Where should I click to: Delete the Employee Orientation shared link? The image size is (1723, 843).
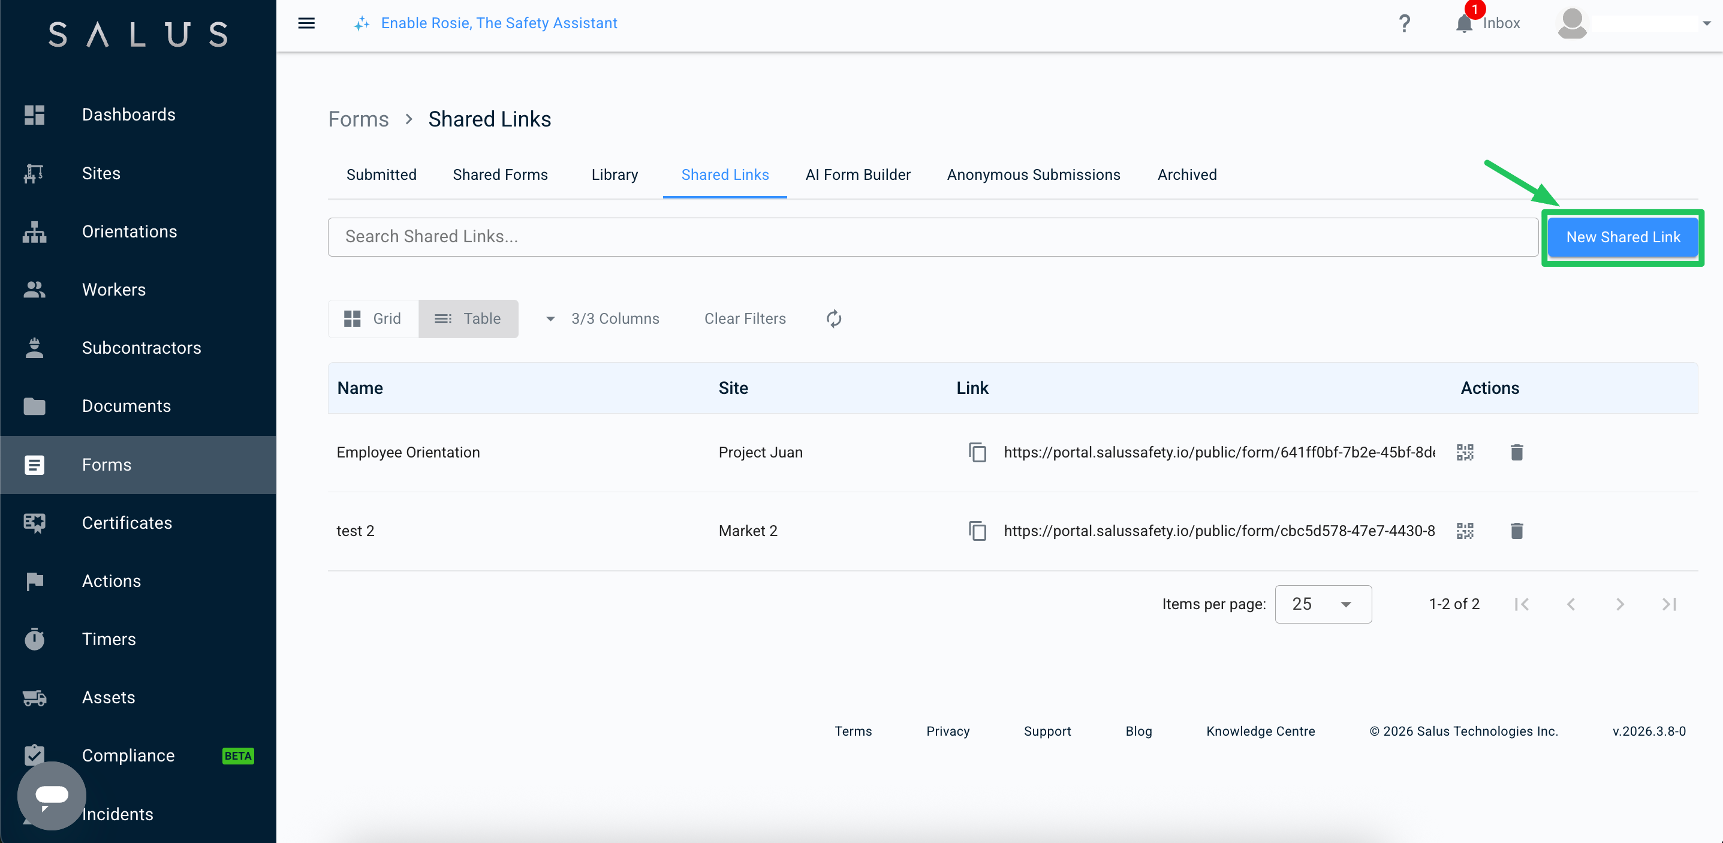1516,452
